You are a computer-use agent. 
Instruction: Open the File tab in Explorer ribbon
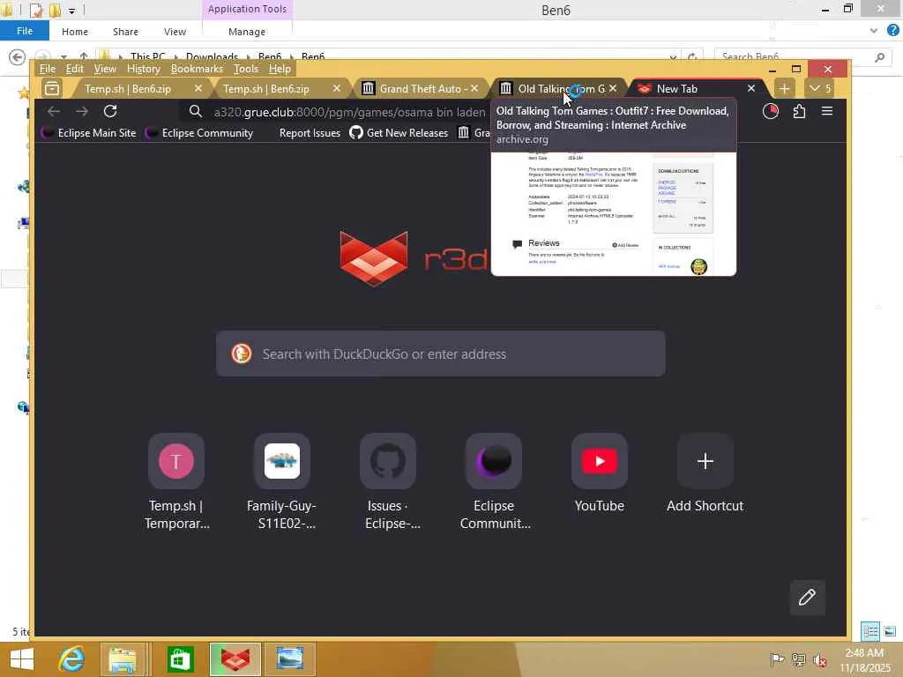point(24,31)
